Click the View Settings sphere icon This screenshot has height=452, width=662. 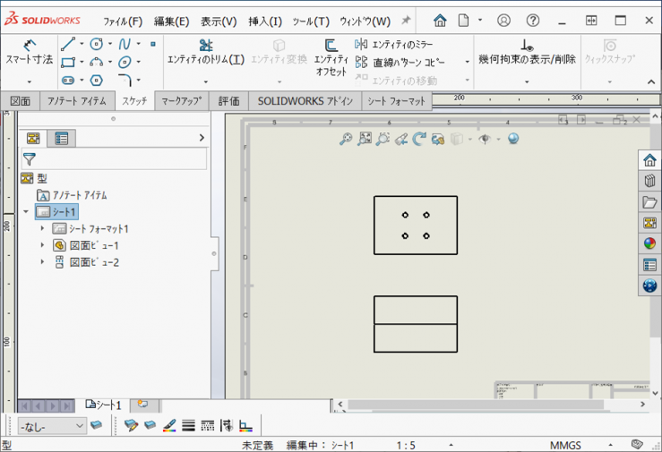[x=513, y=139]
